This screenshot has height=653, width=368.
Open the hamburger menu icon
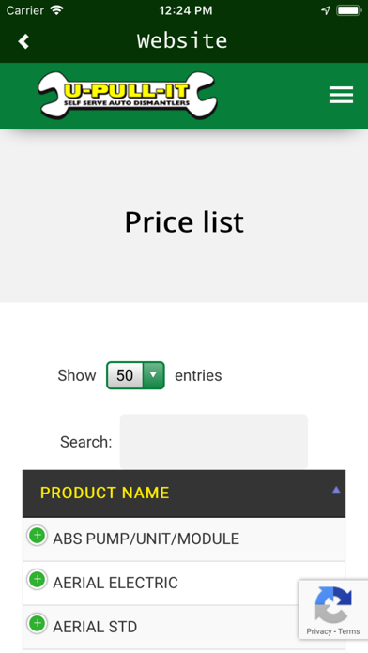[341, 95]
